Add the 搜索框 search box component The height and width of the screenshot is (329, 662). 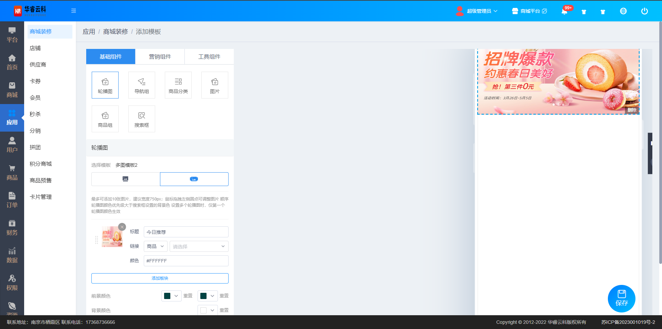click(x=142, y=119)
